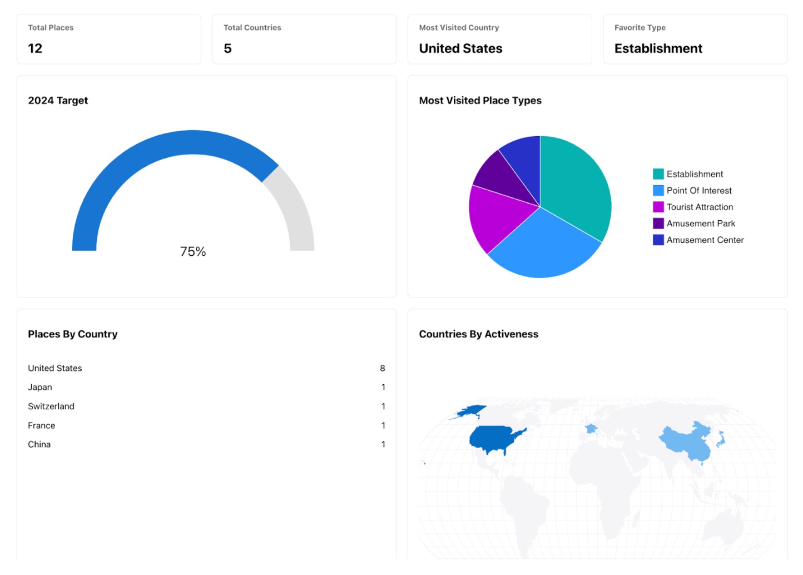Select the Establishment legend label

point(695,174)
